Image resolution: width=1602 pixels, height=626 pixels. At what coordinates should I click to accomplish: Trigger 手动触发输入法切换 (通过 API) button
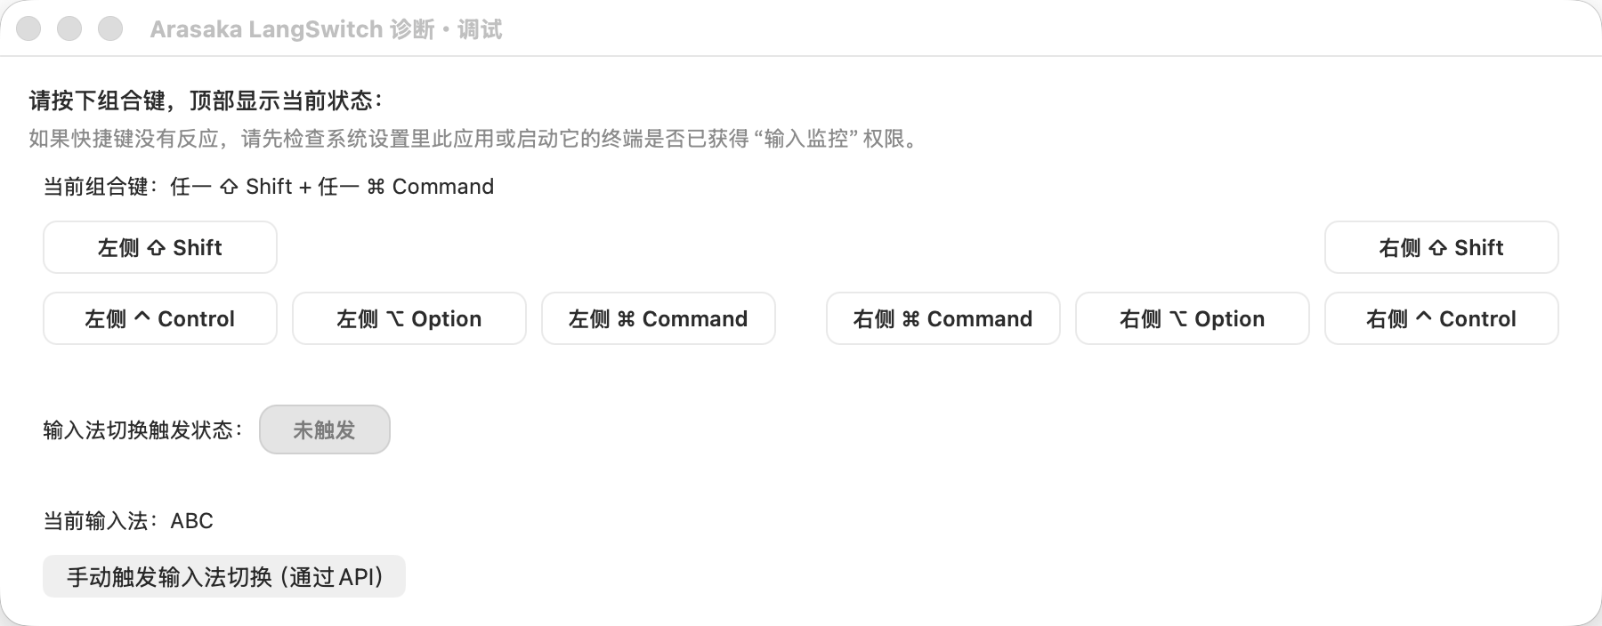224,577
